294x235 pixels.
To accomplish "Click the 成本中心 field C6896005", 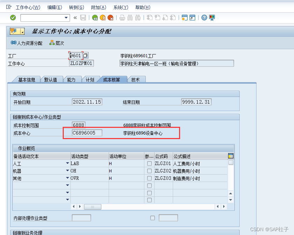I will [87, 133].
